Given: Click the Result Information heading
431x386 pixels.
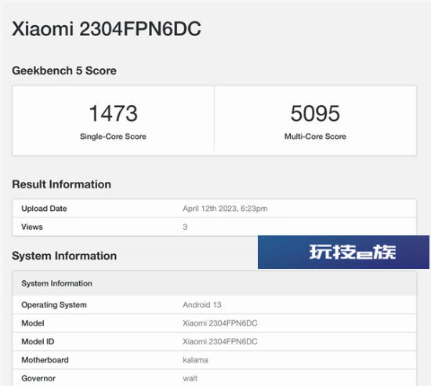Looking at the screenshot, I should click(62, 184).
